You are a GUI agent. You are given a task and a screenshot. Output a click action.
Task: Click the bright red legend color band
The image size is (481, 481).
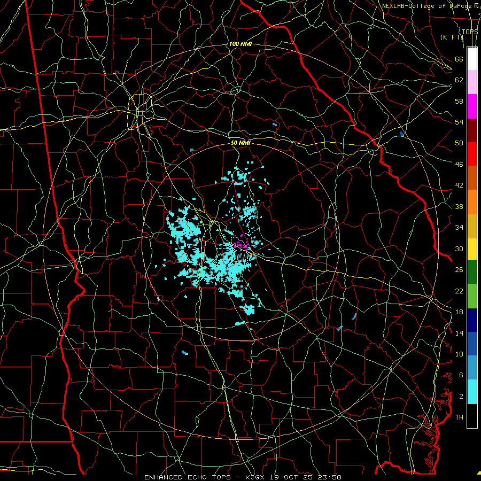[x=472, y=154]
